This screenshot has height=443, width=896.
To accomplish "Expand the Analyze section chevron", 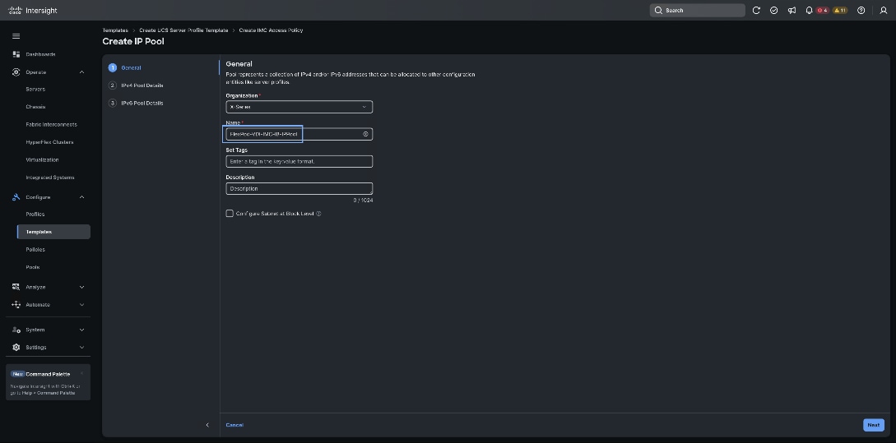I will point(81,287).
